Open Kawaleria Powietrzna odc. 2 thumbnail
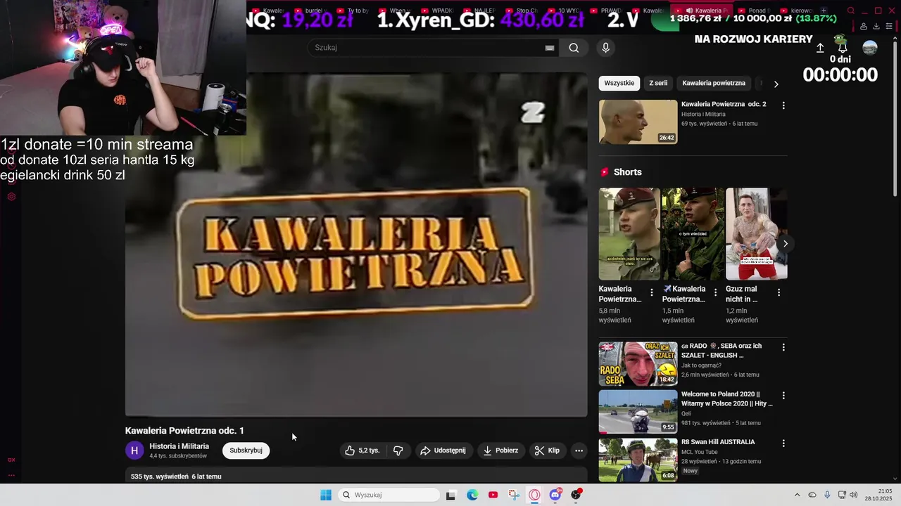901x506 pixels. (x=638, y=122)
